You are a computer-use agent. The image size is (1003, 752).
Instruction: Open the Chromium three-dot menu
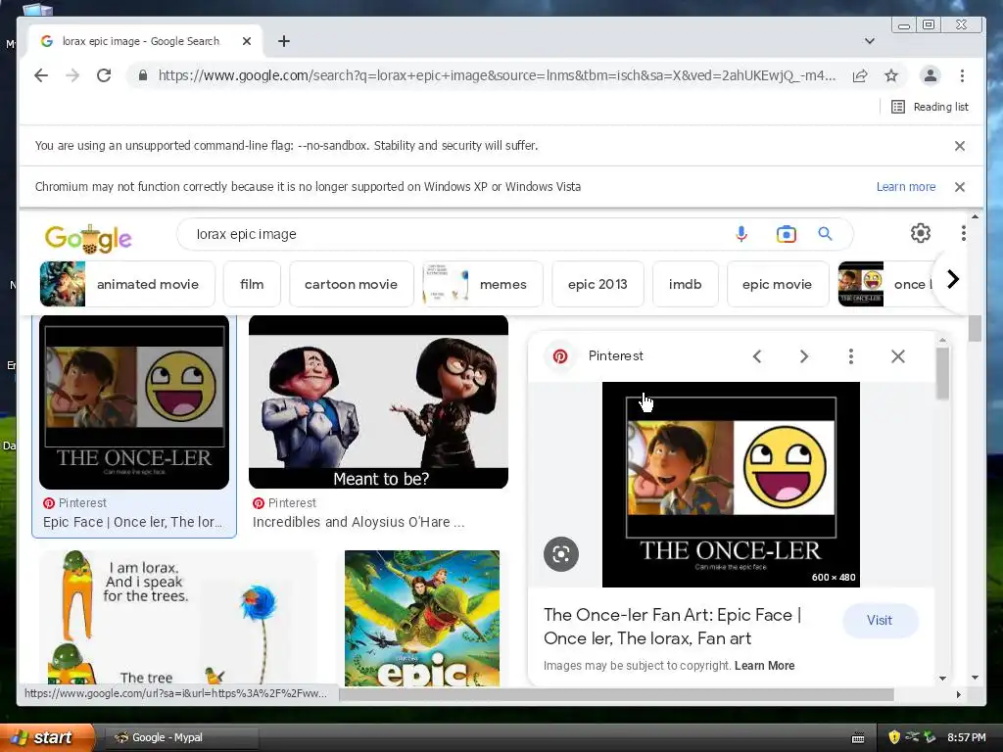pyautogui.click(x=962, y=75)
